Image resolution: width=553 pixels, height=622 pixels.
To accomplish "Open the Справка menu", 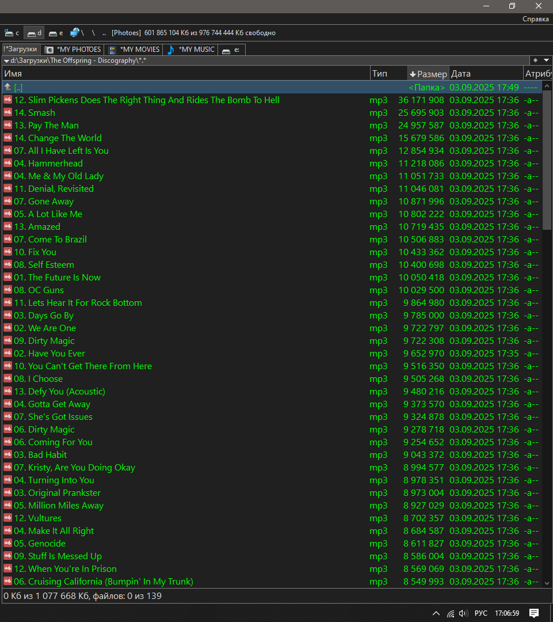I will [535, 19].
